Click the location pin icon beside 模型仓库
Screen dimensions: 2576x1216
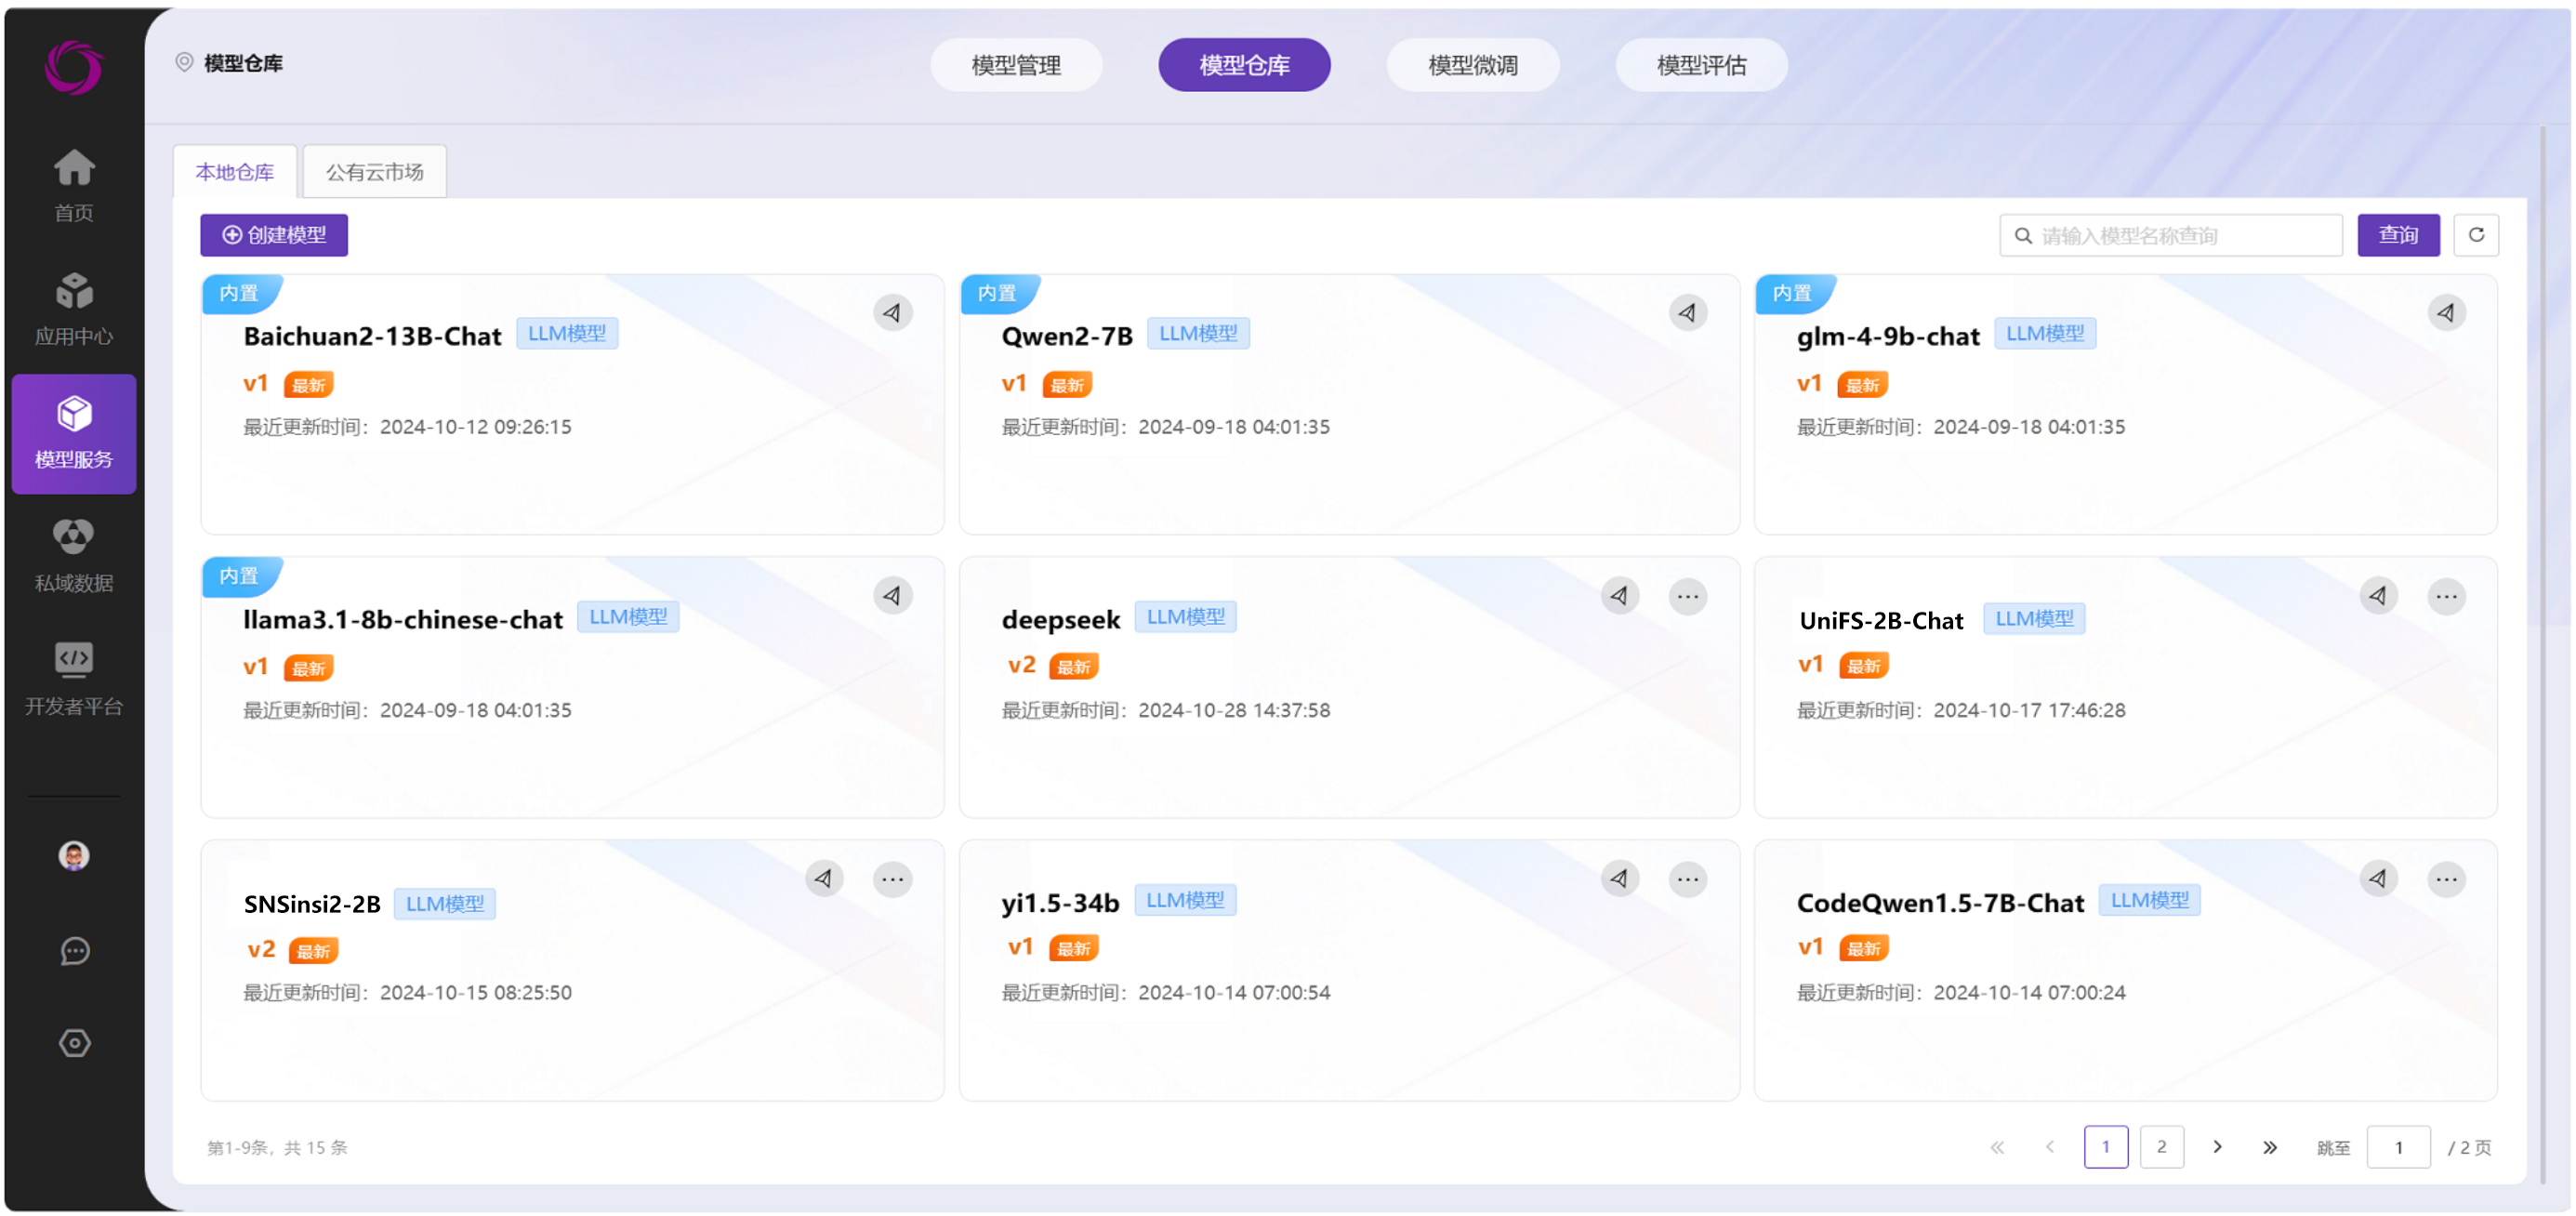tap(184, 62)
